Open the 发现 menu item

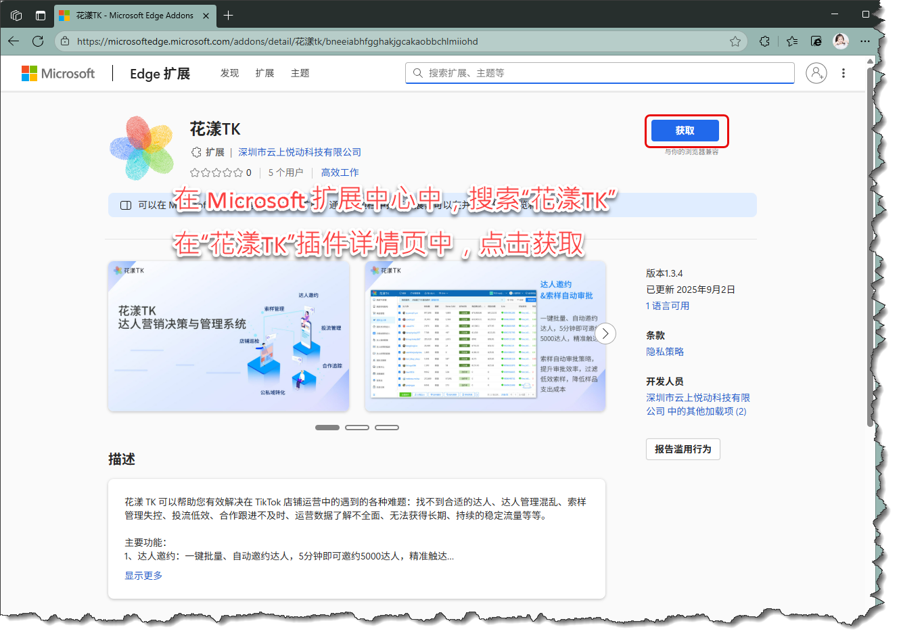pyautogui.click(x=229, y=73)
